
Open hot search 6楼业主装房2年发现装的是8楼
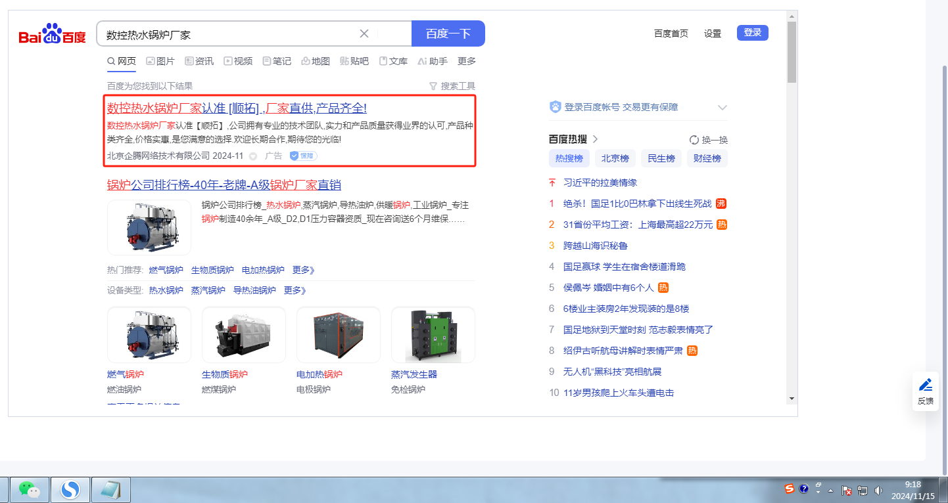click(x=627, y=309)
